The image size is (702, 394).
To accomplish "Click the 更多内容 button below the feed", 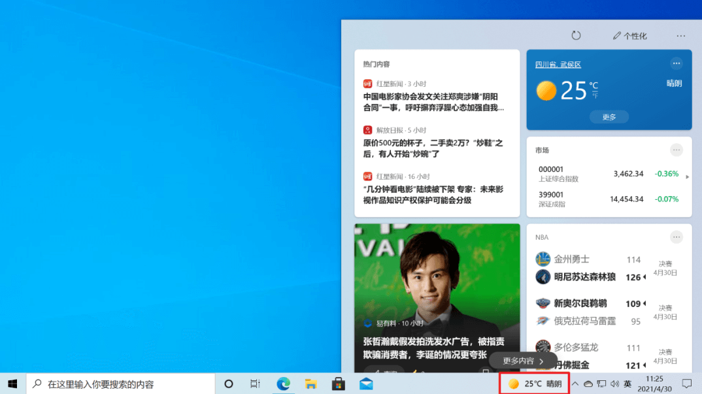I will tap(523, 360).
